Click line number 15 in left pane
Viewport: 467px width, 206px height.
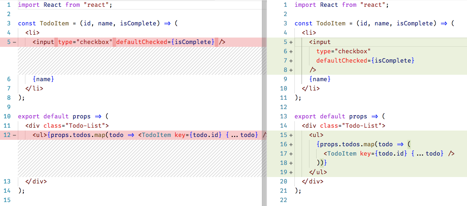coord(7,200)
